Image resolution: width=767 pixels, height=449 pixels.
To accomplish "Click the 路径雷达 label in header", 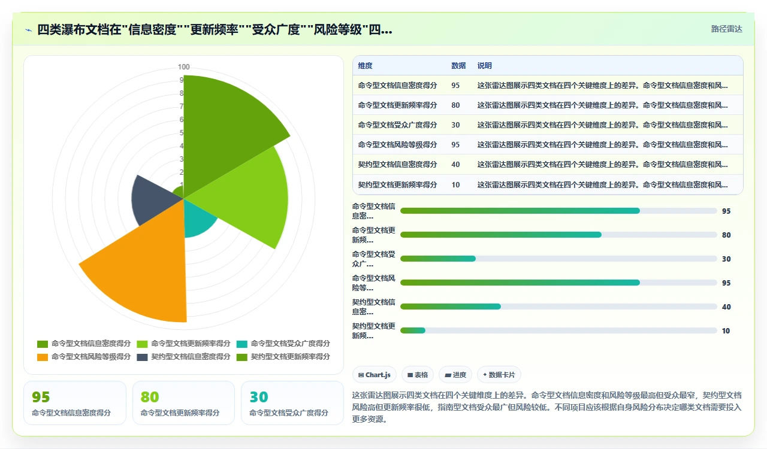I will (726, 29).
